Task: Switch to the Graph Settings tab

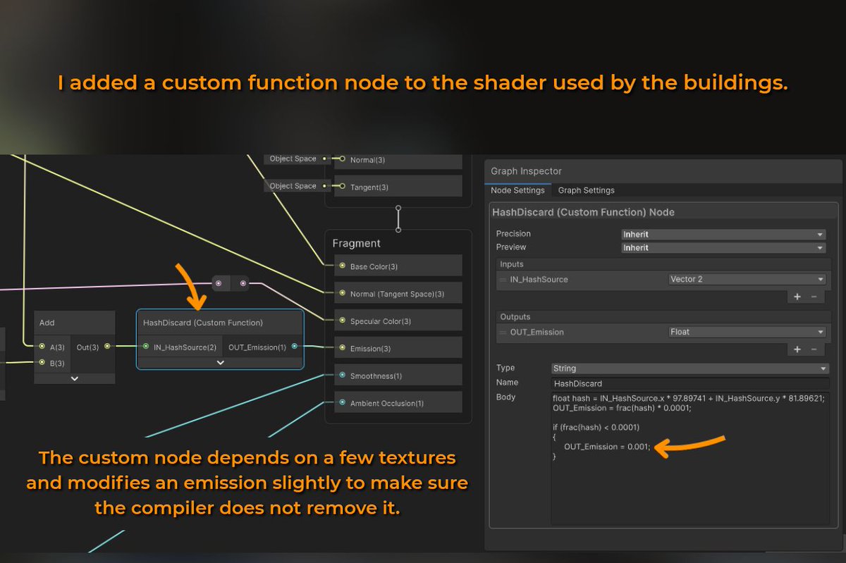Action: point(586,190)
